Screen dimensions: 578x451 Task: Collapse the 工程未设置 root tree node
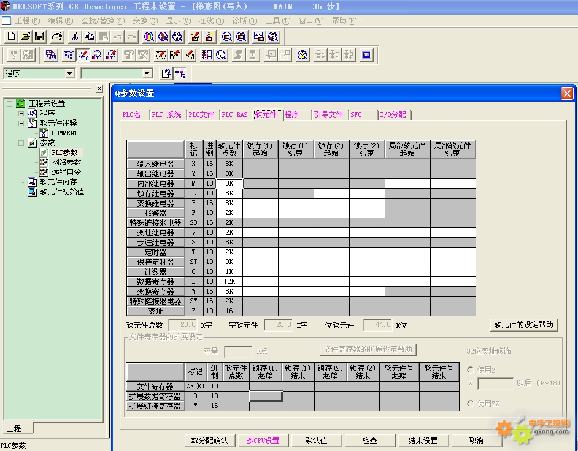10,104
